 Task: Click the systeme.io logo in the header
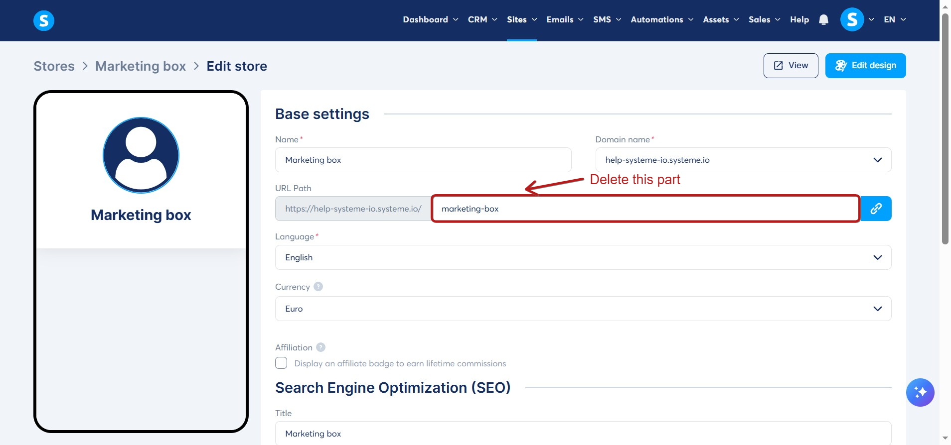[x=44, y=20]
